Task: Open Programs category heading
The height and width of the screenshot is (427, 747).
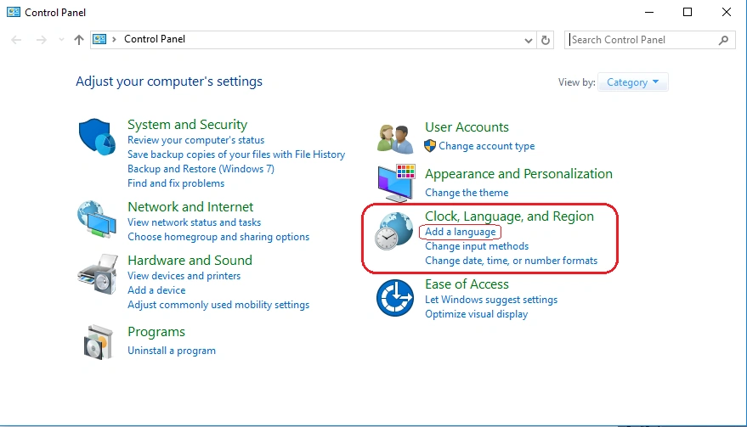Action: (x=156, y=332)
